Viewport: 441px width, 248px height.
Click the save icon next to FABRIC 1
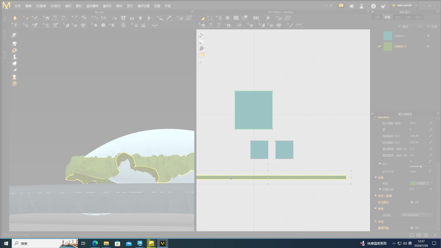coord(428,36)
